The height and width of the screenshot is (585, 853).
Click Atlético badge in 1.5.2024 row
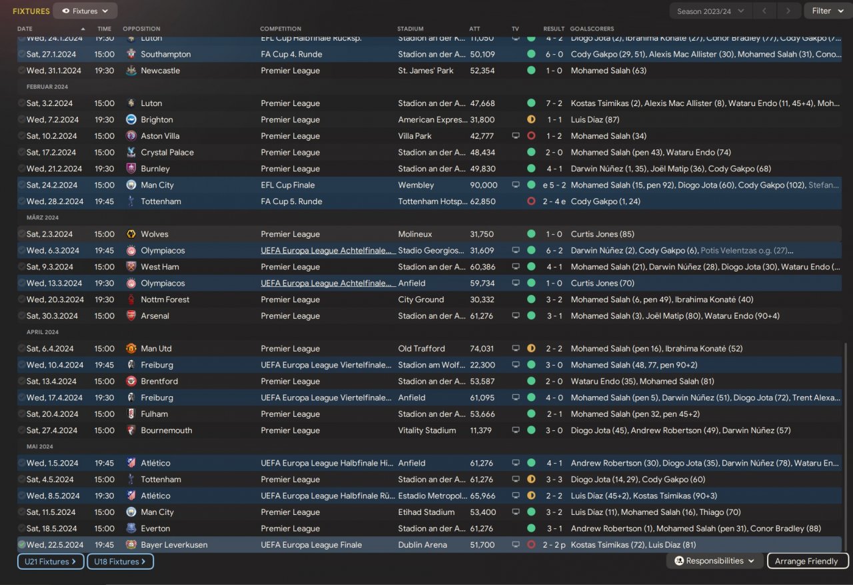tap(131, 463)
